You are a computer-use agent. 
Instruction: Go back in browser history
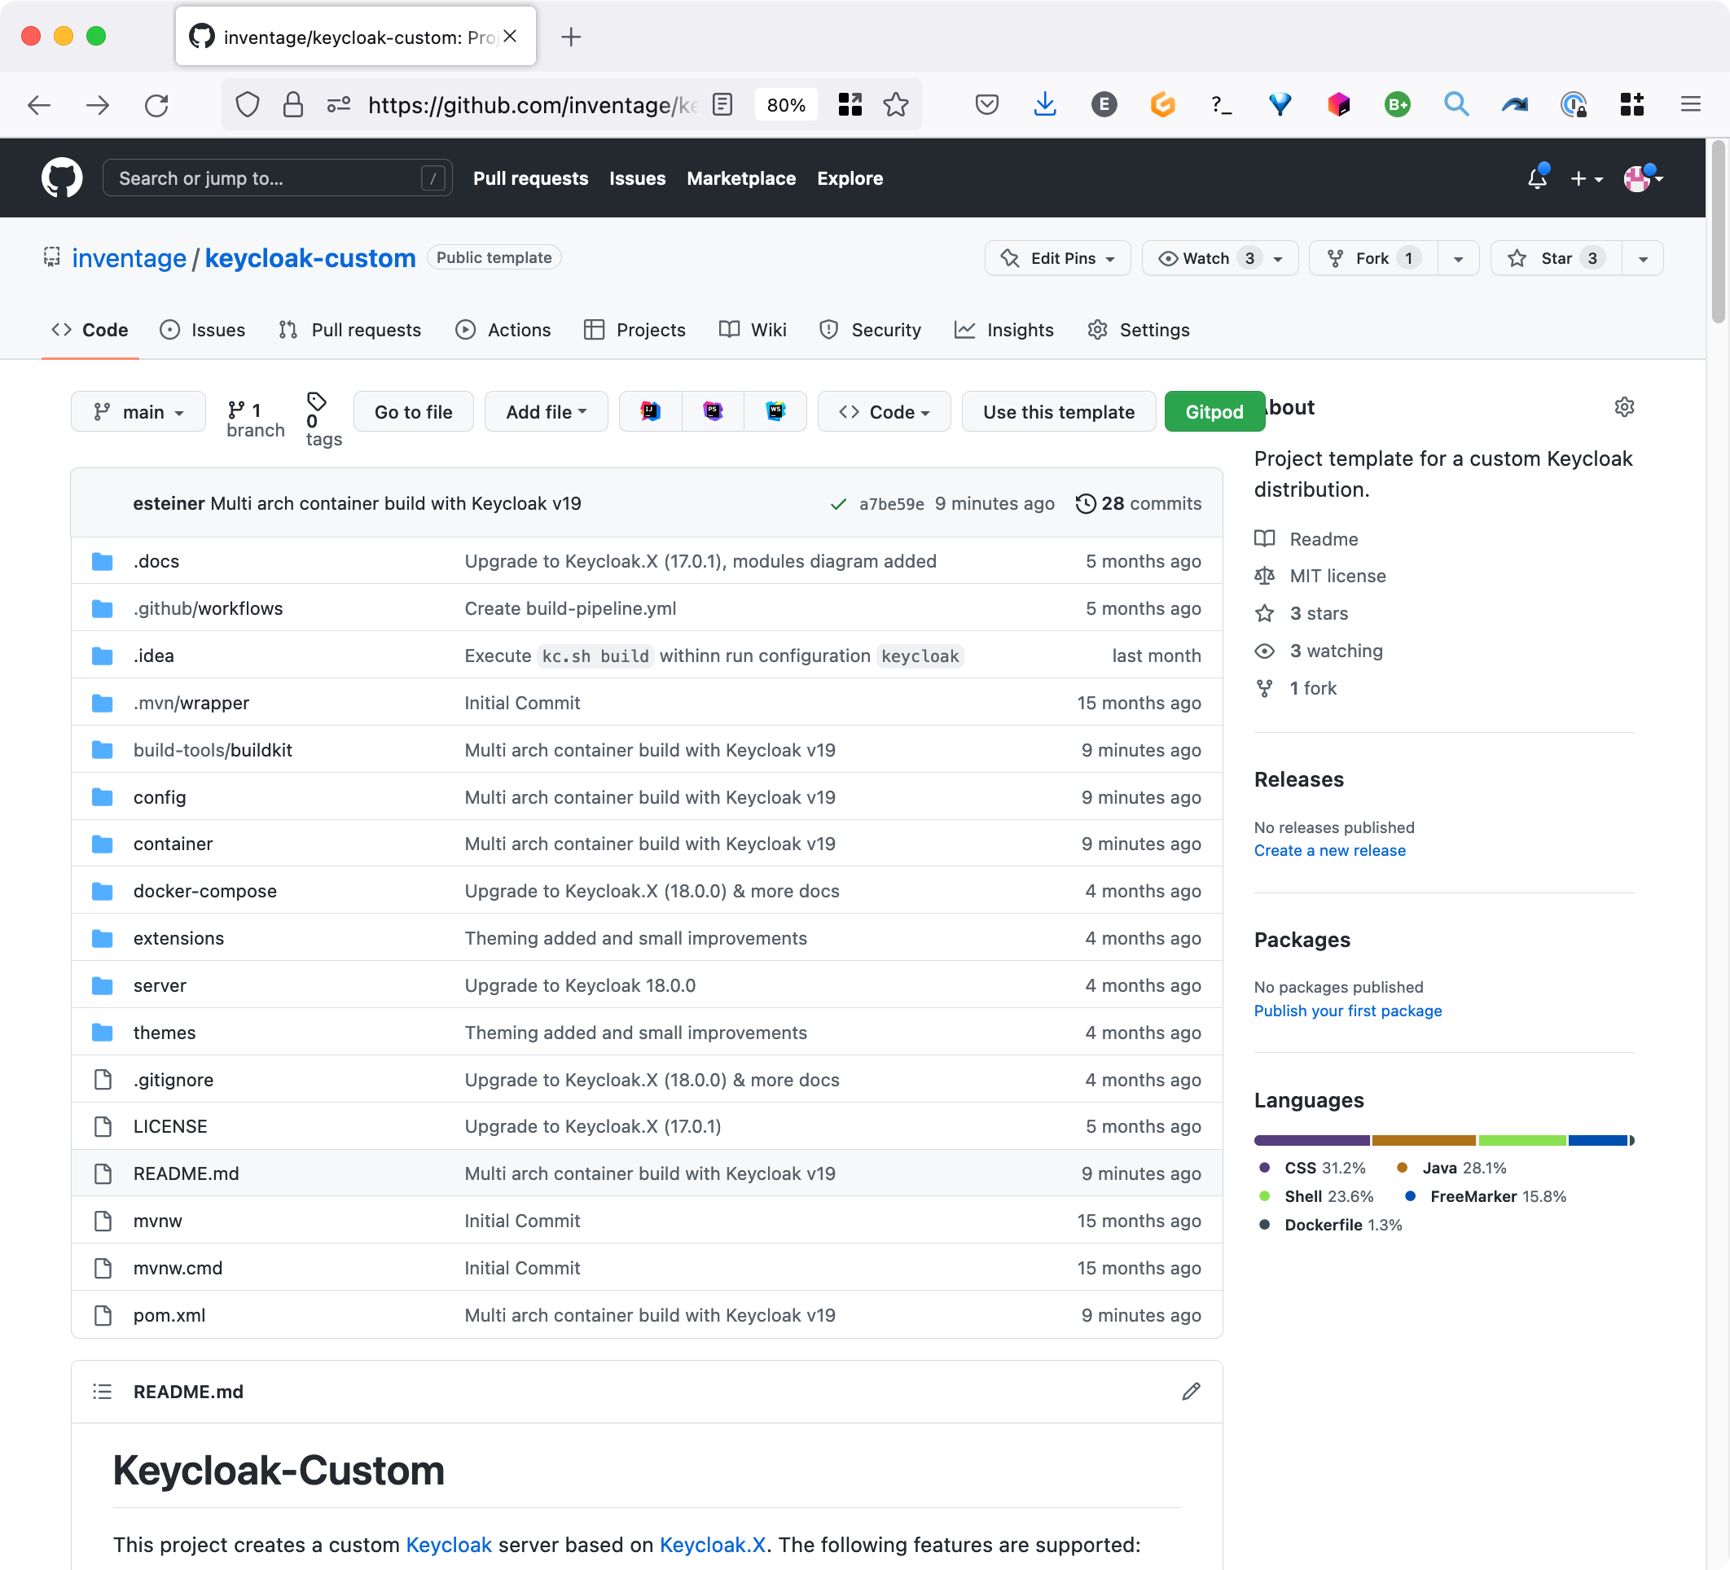click(x=39, y=105)
